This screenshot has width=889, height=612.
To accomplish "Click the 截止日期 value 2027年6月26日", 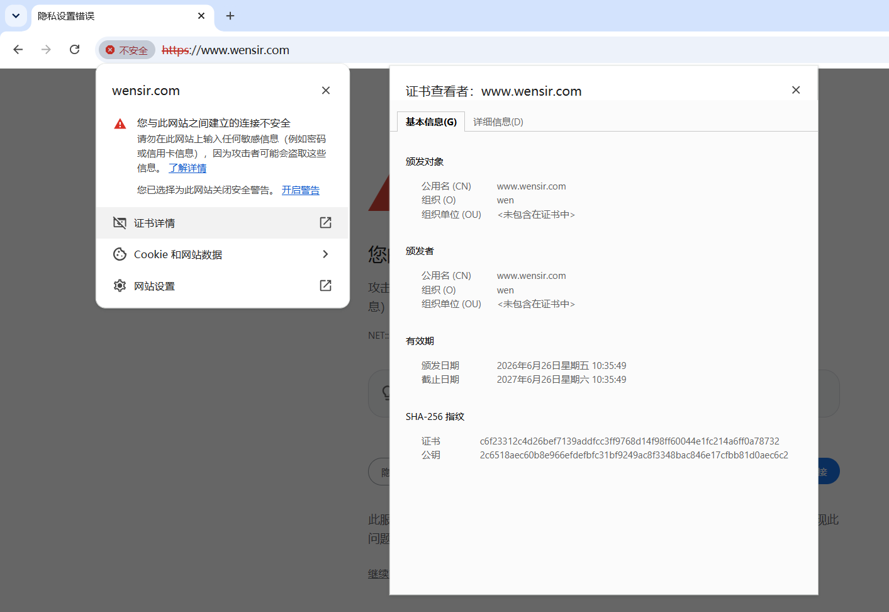I will 562,380.
